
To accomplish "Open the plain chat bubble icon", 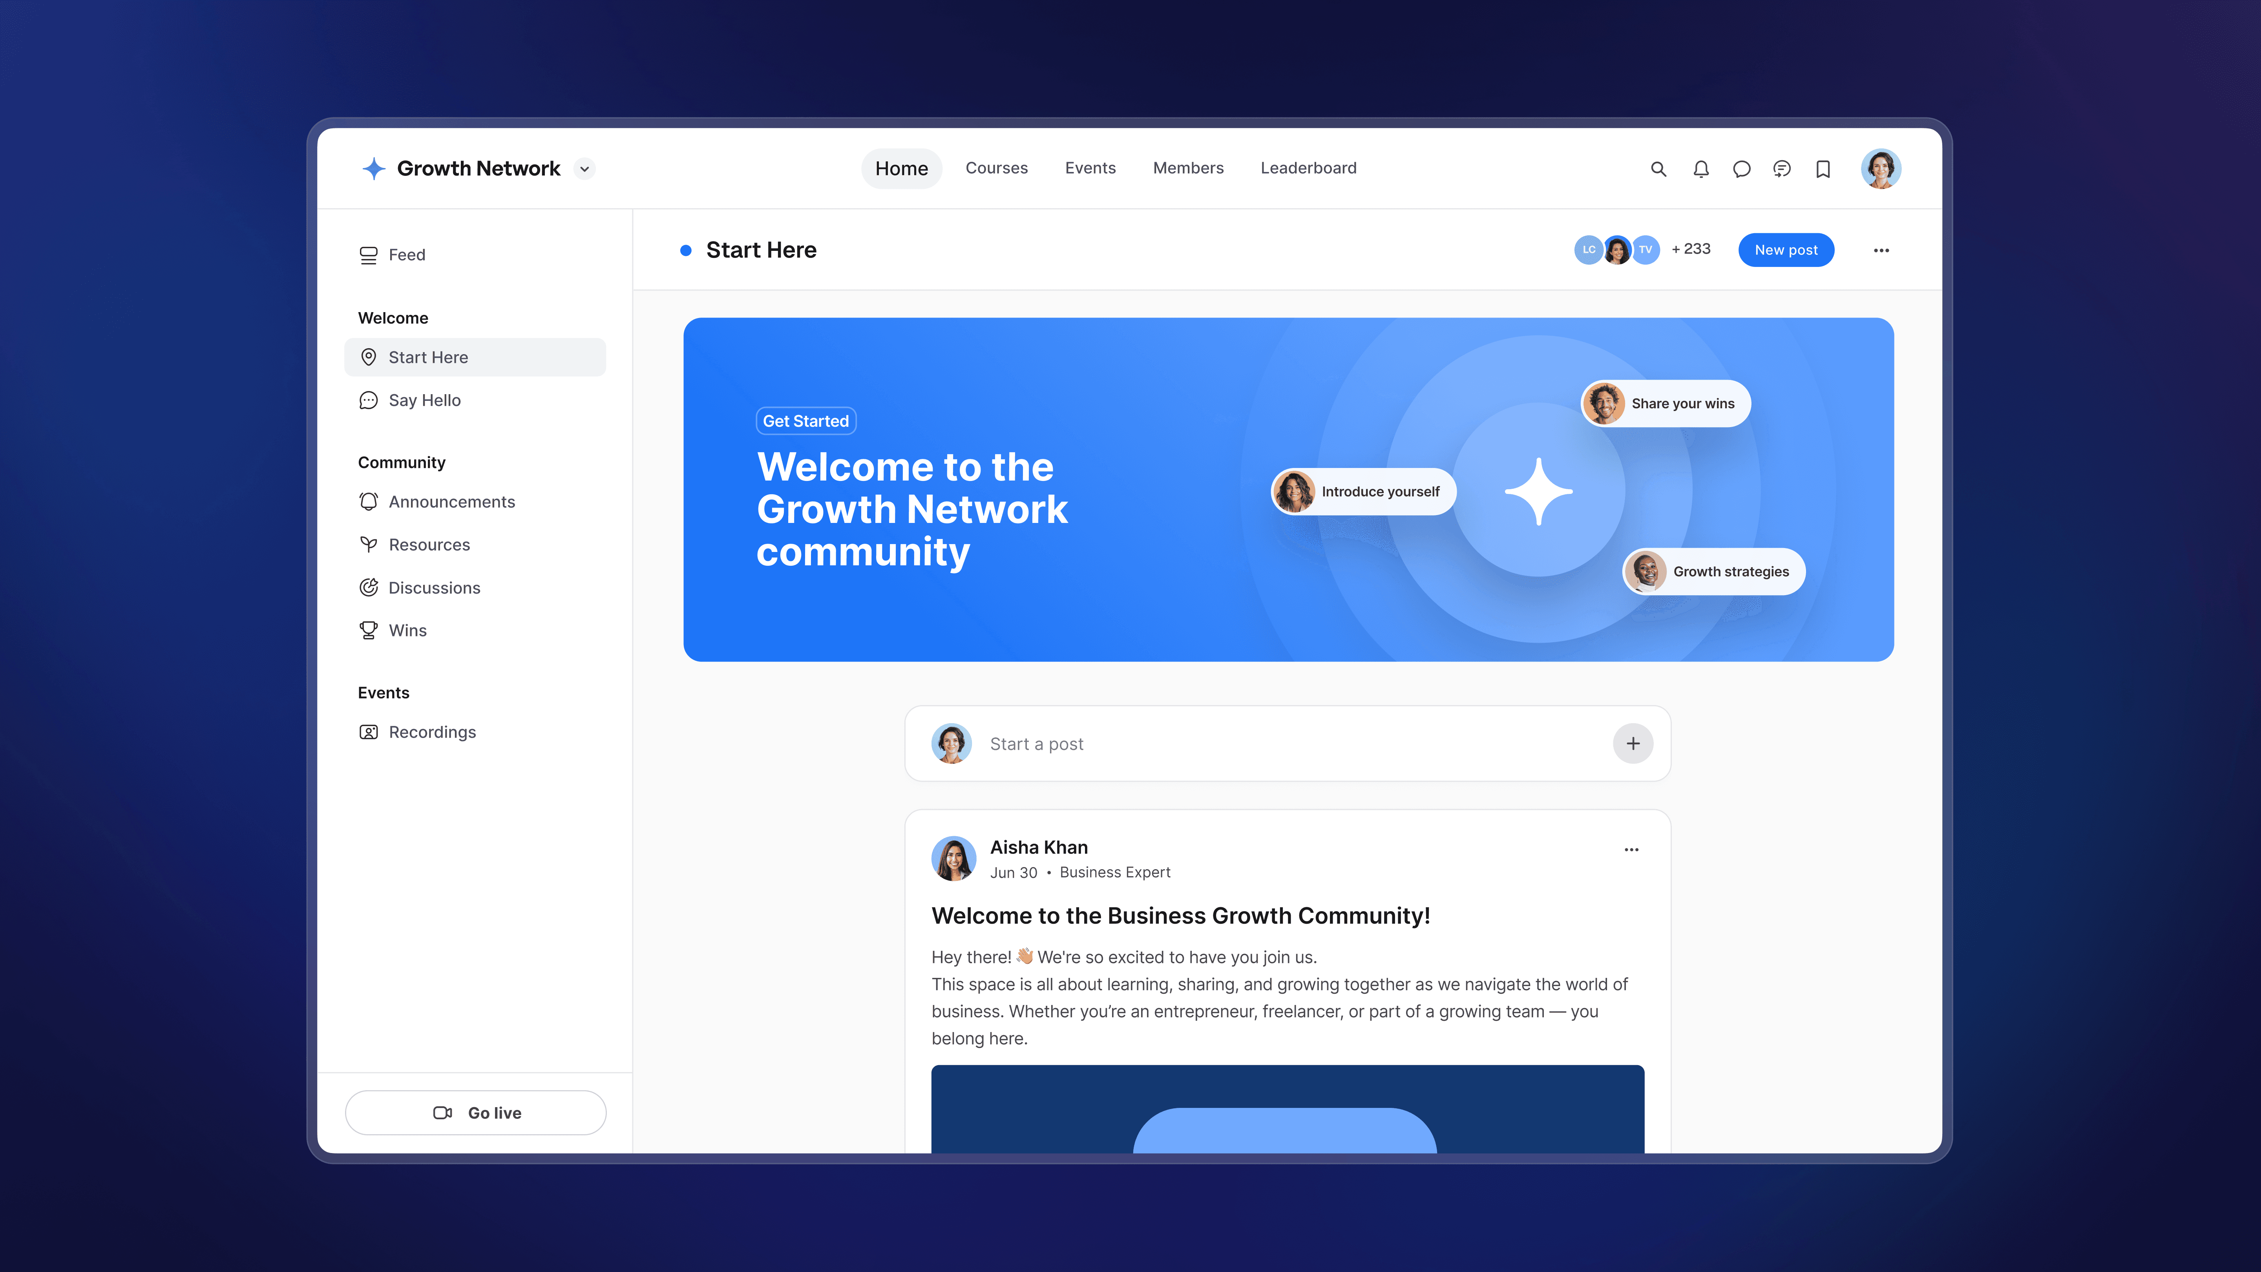I will click(1741, 168).
